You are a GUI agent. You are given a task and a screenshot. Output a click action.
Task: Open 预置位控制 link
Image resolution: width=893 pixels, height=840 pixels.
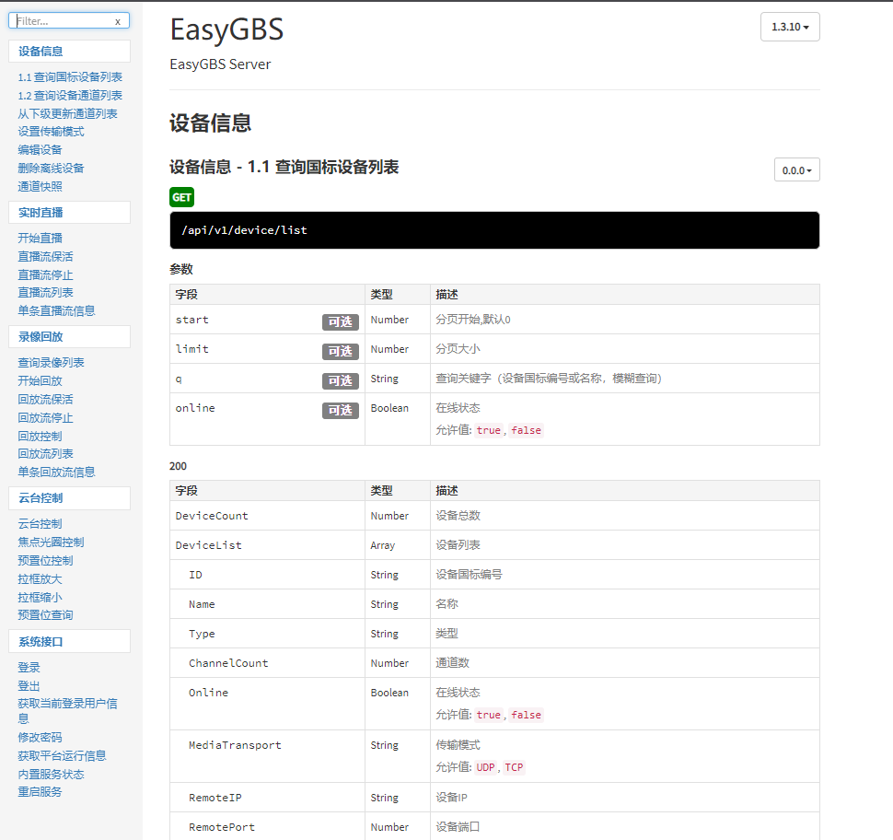pyautogui.click(x=45, y=560)
